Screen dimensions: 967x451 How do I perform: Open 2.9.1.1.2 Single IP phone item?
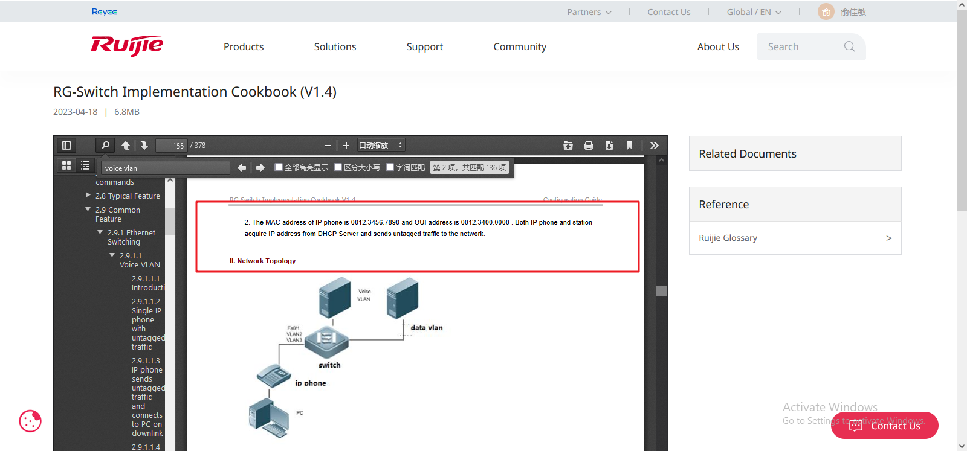point(148,324)
